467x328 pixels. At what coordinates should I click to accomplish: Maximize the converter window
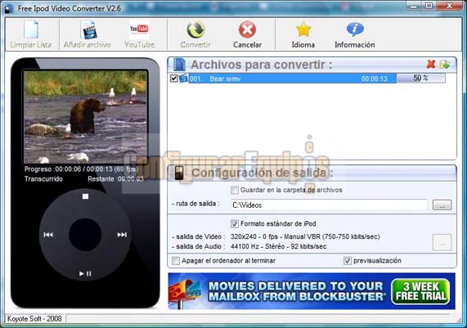tap(429, 6)
